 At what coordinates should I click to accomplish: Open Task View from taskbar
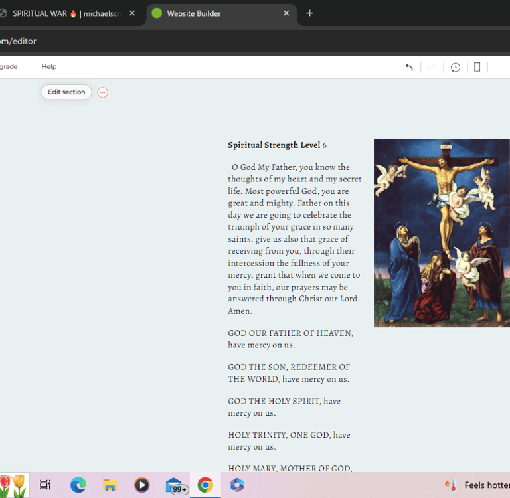tap(45, 485)
